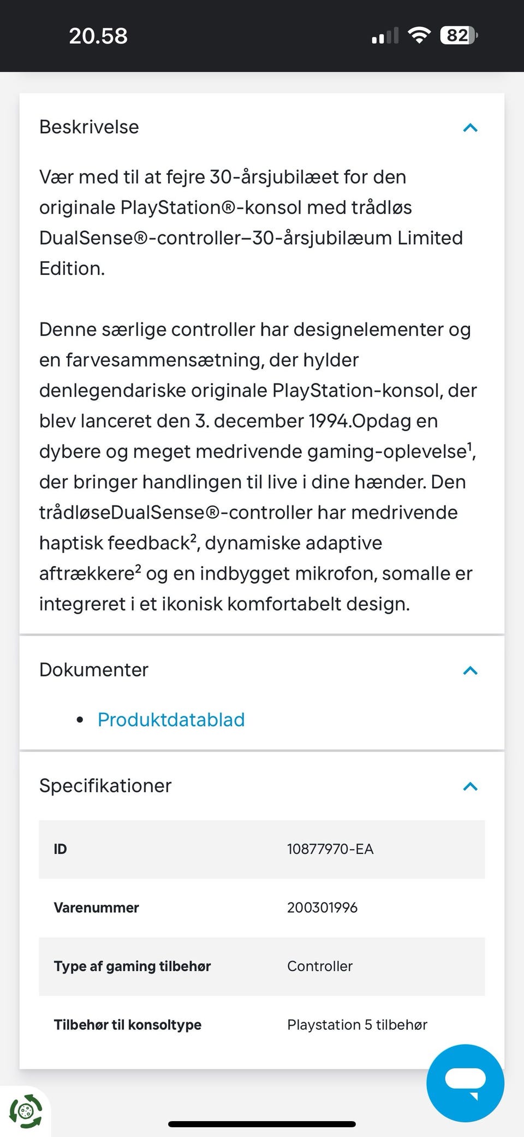
Task: Tap the battery indicator showing 82
Action: pos(458,36)
